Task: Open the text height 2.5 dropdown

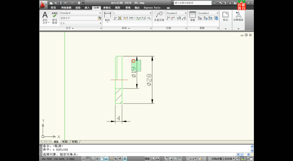Action: (x=81, y=23)
